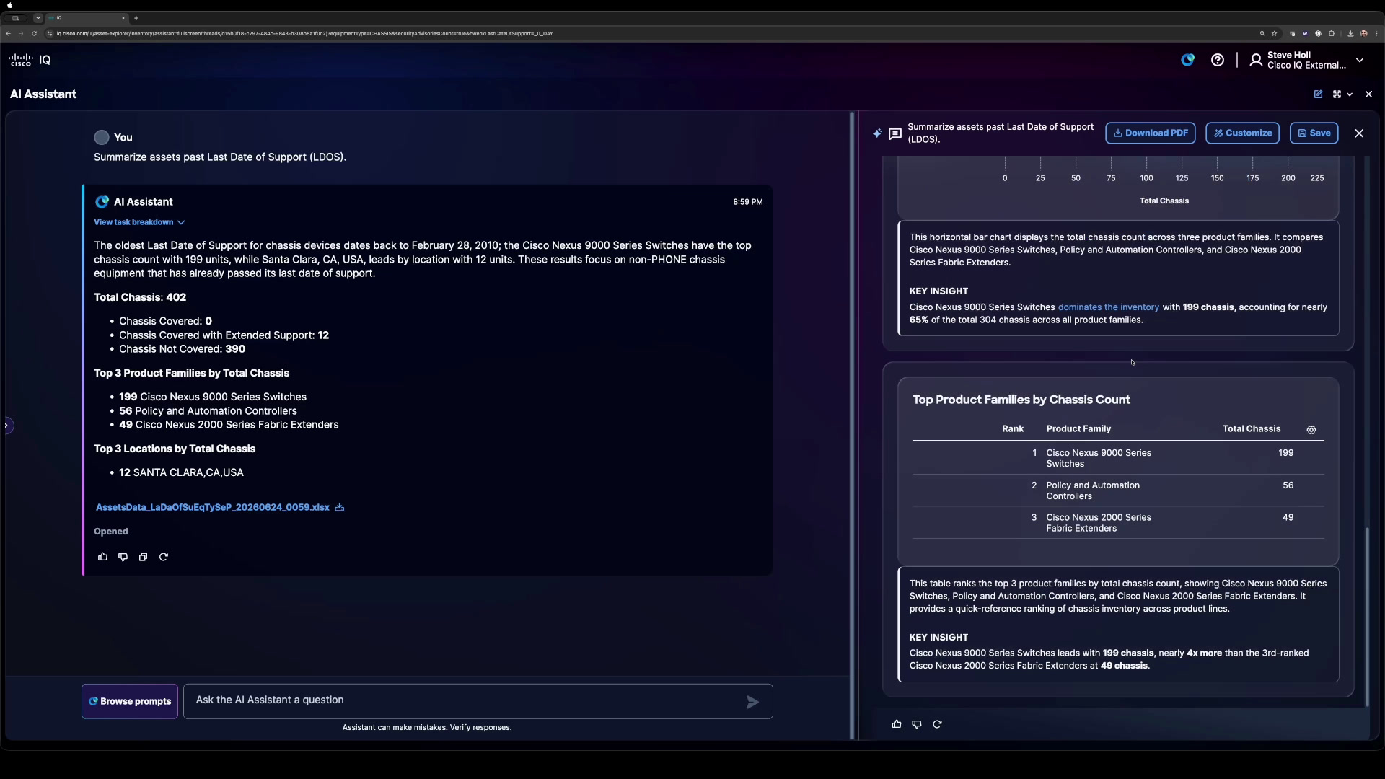Image resolution: width=1385 pixels, height=779 pixels.
Task: Send the question with the arrow icon
Action: [752, 702]
